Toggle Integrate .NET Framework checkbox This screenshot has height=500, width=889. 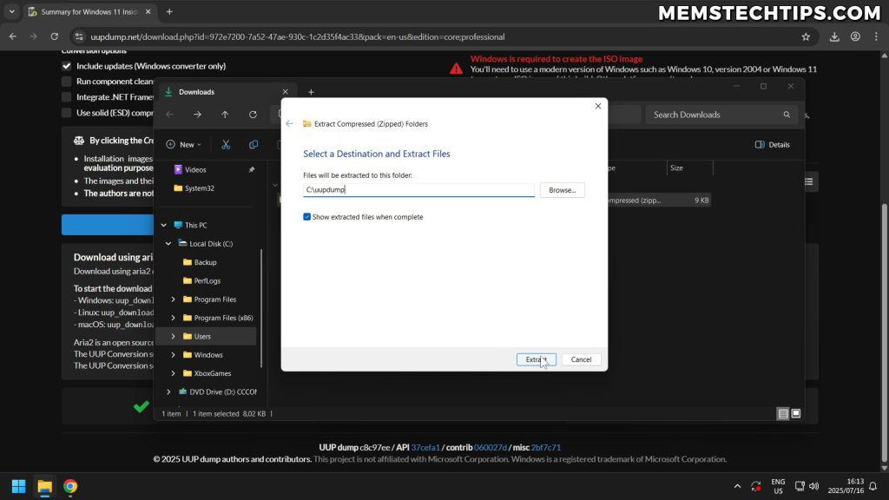(x=66, y=97)
